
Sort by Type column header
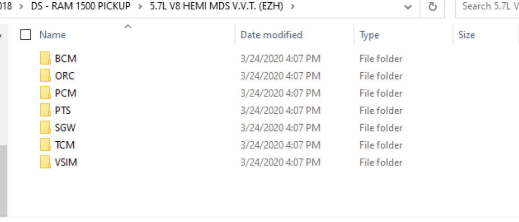click(x=369, y=35)
